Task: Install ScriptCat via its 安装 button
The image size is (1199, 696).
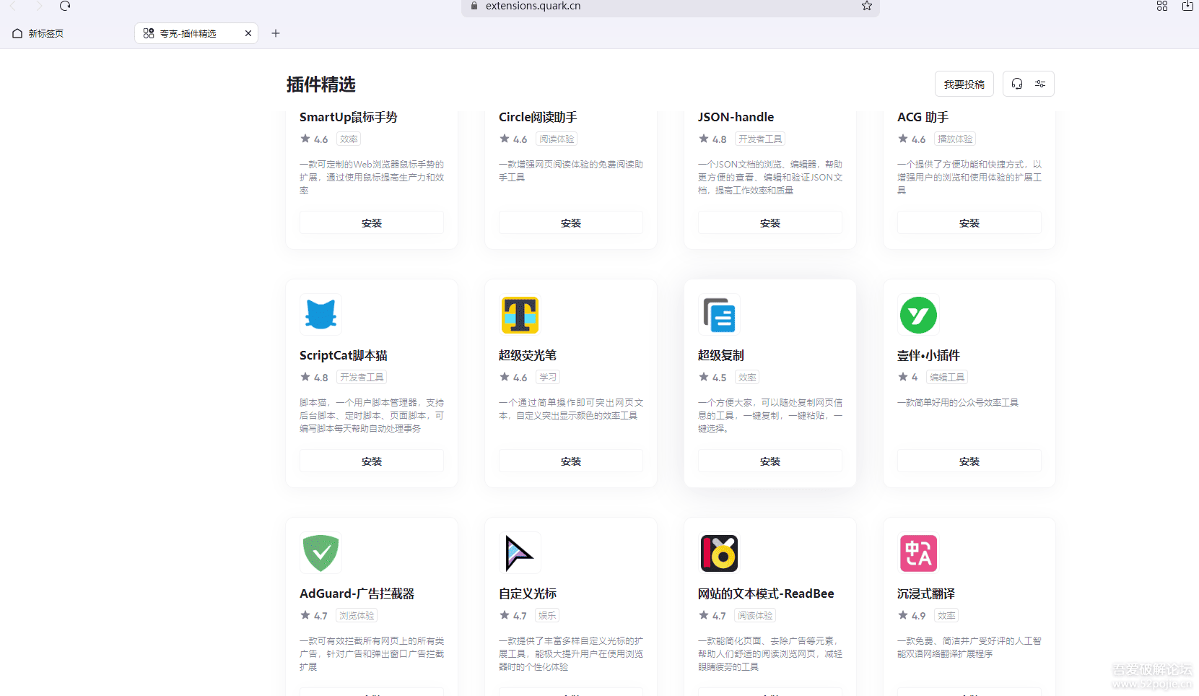Action: point(371,461)
